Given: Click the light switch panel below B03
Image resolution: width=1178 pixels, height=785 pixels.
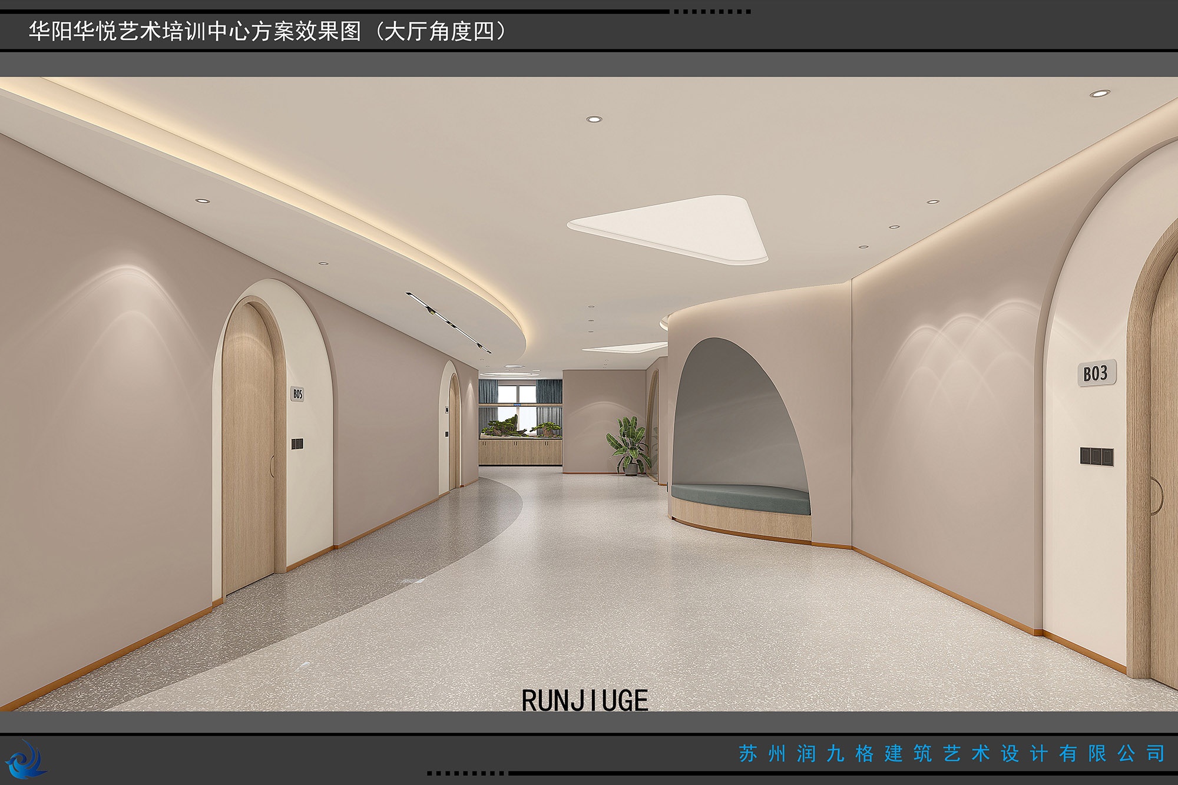Looking at the screenshot, I should 1097,456.
